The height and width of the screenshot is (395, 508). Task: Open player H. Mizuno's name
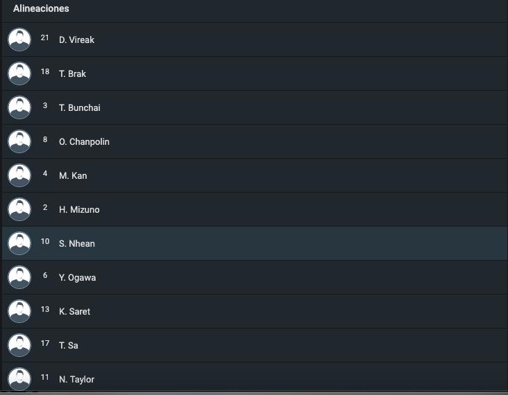(79, 210)
